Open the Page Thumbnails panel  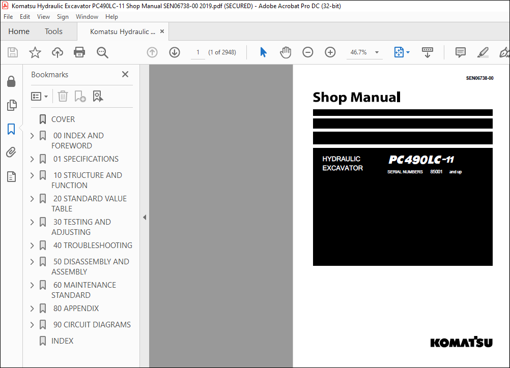click(12, 105)
